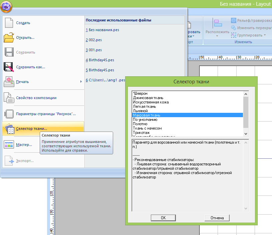Select Джинсовая ткань in fabric list

coord(188,98)
